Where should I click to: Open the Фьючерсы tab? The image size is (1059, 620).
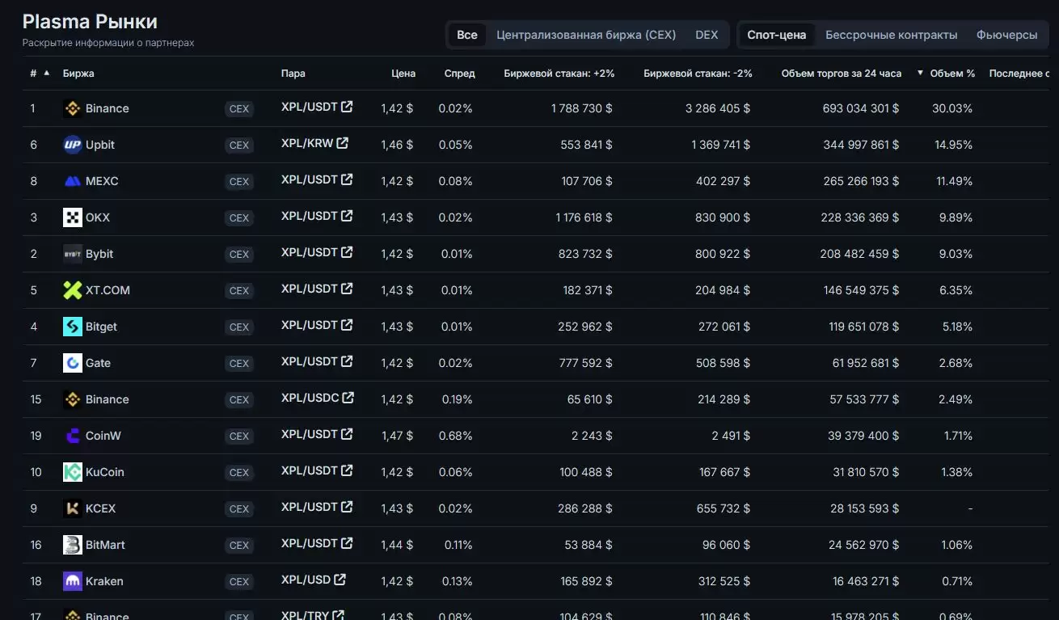pyautogui.click(x=1006, y=35)
